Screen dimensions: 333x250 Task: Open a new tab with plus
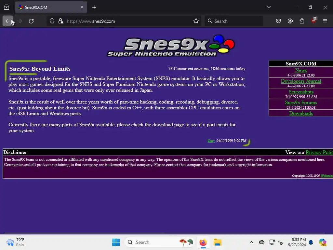[94, 7]
